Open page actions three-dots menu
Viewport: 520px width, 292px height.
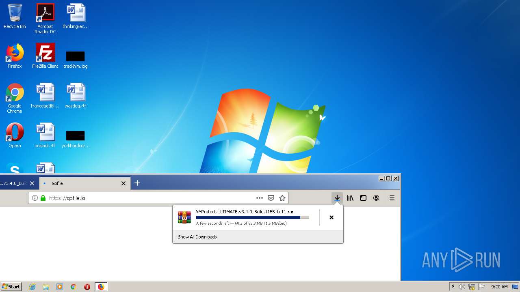click(260, 198)
